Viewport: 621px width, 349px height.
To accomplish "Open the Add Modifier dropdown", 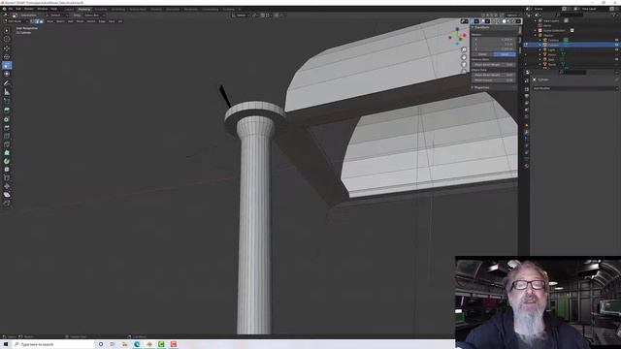I will tap(574, 88).
